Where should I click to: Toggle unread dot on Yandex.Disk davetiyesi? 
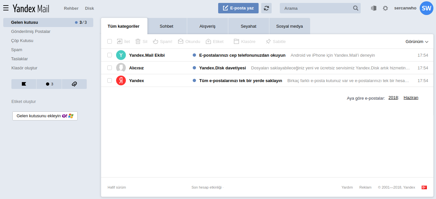(194, 68)
